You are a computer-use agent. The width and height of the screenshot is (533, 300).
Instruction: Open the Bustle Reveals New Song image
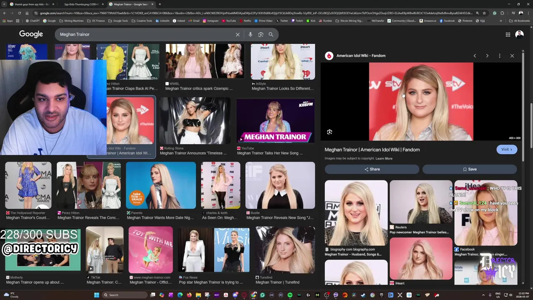(280, 185)
